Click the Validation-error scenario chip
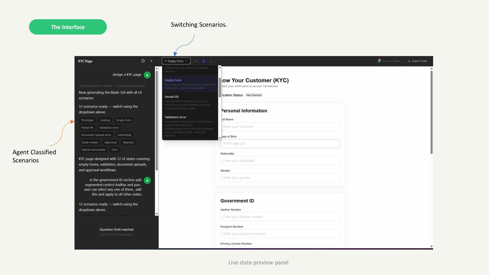This screenshot has height=275, width=489. (x=109, y=128)
